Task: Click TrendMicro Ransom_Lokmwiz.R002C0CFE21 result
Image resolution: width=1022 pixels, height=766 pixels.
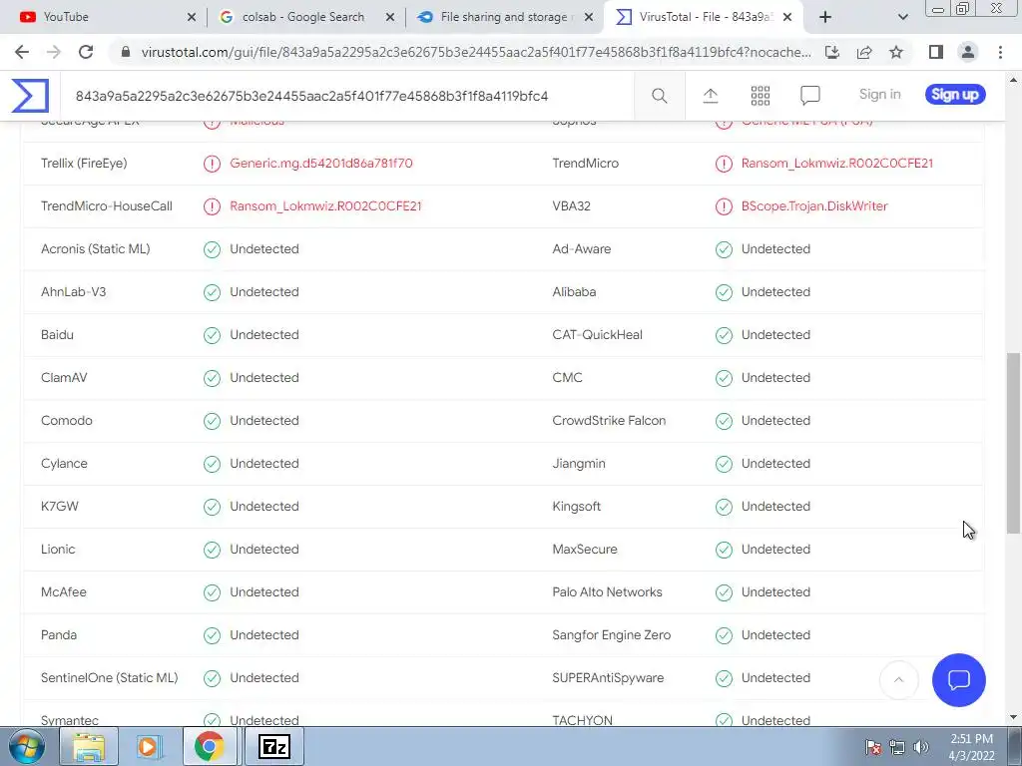Action: click(x=837, y=164)
